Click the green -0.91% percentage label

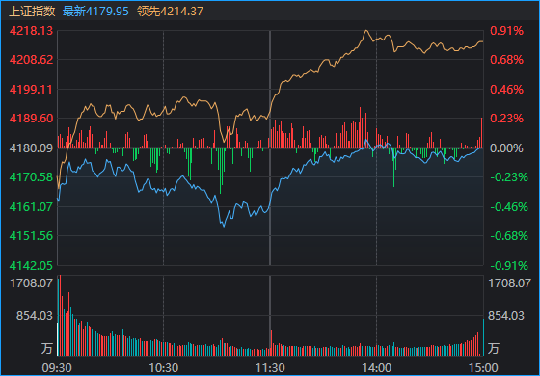pos(509,266)
